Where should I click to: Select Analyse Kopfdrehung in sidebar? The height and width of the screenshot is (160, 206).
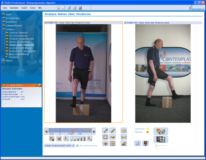(x=20, y=48)
